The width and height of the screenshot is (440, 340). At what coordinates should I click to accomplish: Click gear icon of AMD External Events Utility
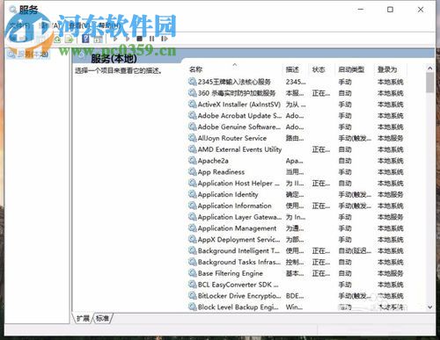pyautogui.click(x=193, y=149)
